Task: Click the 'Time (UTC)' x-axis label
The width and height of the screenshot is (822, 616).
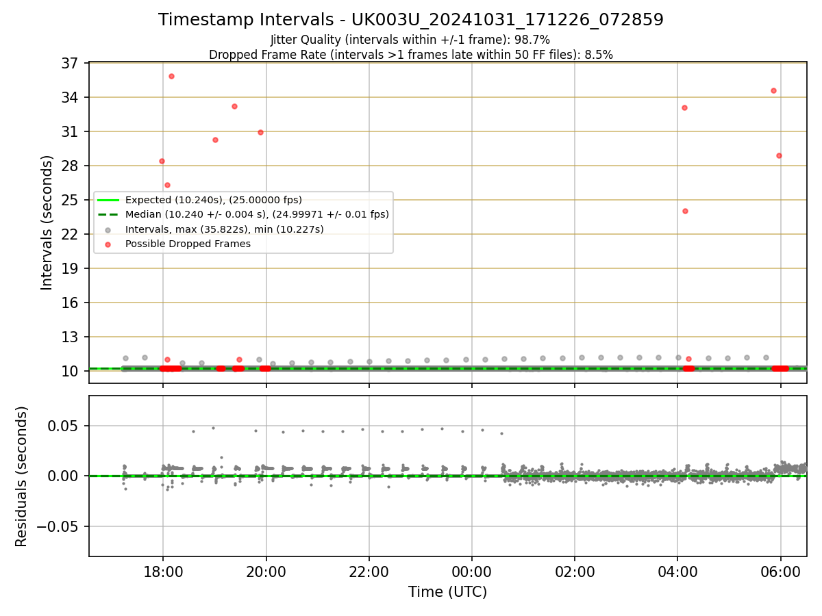Action: point(448,592)
